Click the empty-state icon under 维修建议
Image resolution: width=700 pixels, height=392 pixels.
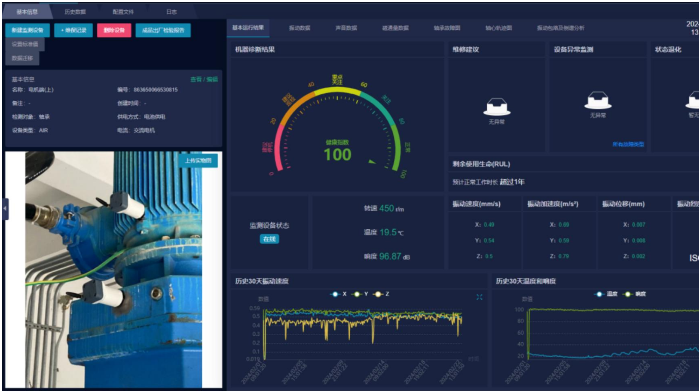point(497,107)
